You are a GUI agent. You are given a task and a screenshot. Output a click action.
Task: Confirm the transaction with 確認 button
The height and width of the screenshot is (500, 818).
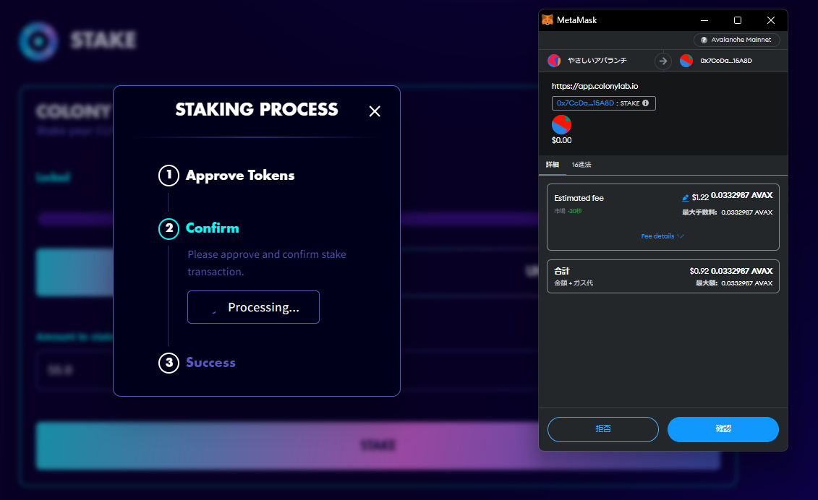[723, 429]
